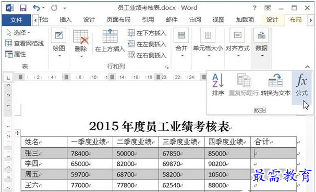Open table 属性 properties

(x=16, y=54)
